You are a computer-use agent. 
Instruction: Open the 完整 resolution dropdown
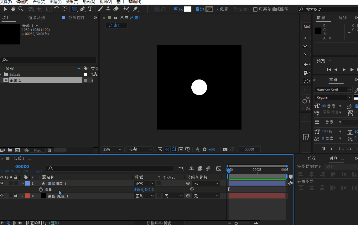140,150
